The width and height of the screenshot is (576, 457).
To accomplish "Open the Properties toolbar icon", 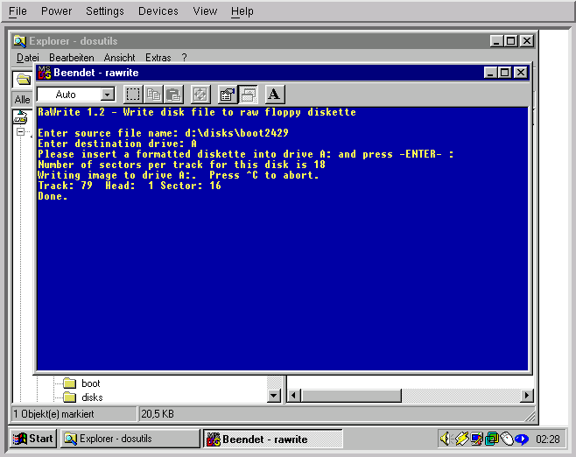I will (228, 95).
